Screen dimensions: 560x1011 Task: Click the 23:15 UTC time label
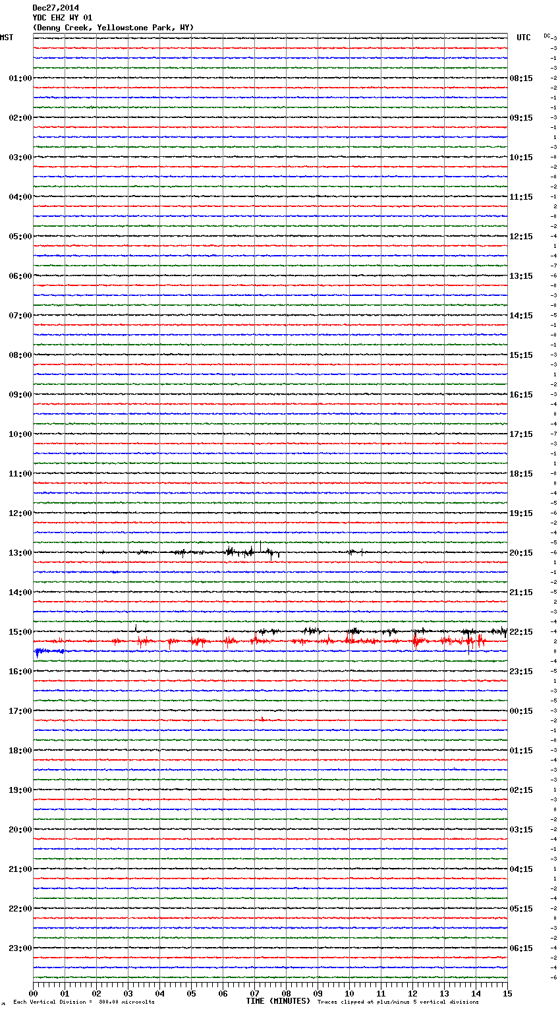coord(521,672)
